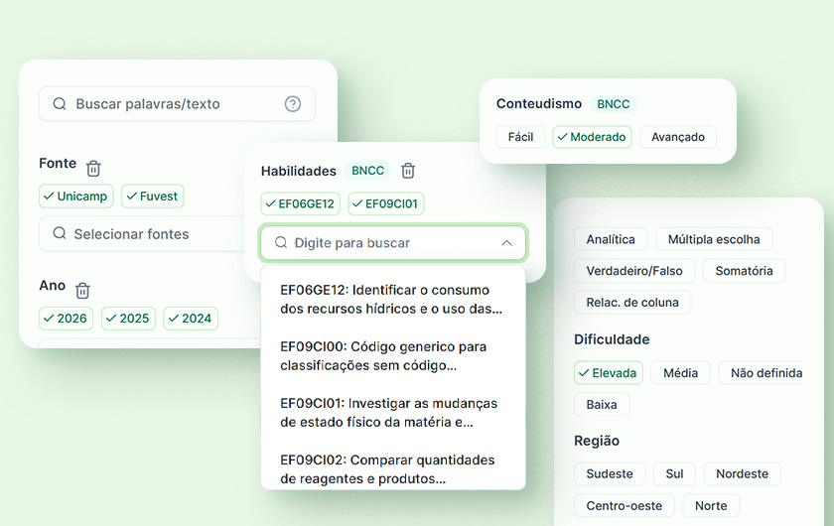Click the magnifier icon in Selecionar fontes field
The height and width of the screenshot is (526, 834).
coord(60,233)
